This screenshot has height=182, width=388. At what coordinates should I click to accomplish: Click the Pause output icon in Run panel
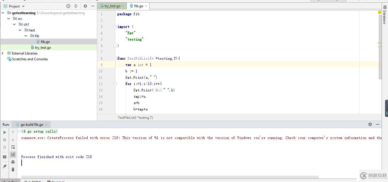[x=5, y=147]
